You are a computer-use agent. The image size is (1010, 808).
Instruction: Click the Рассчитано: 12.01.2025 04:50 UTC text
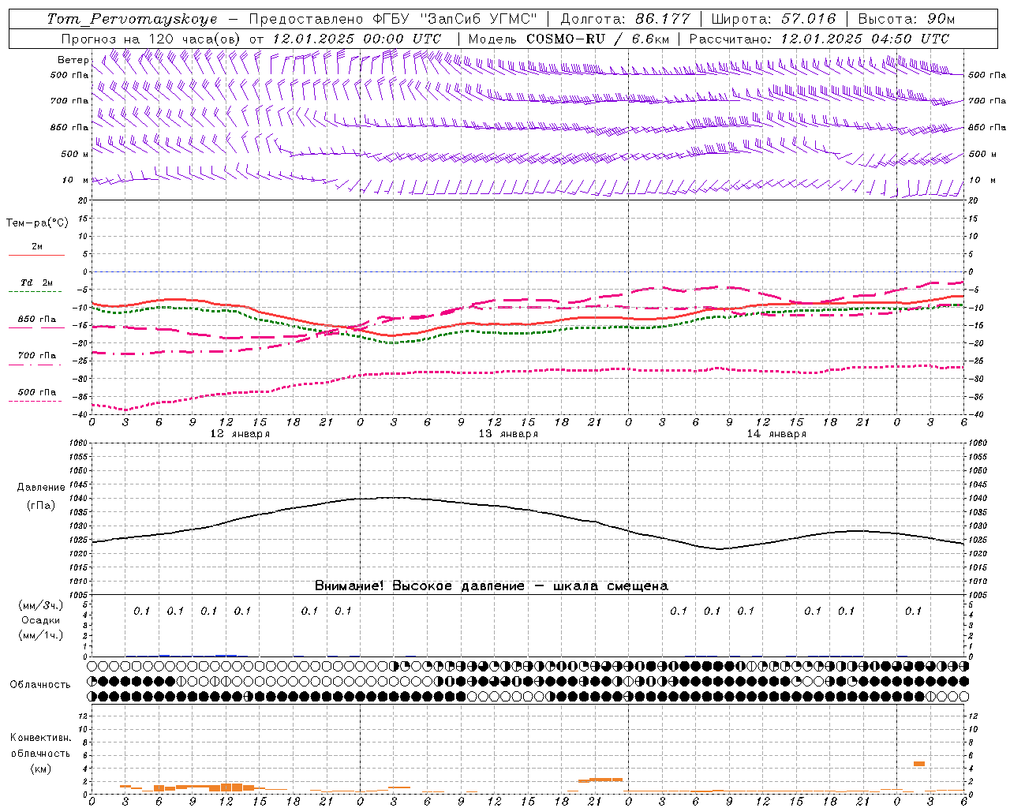tap(819, 39)
